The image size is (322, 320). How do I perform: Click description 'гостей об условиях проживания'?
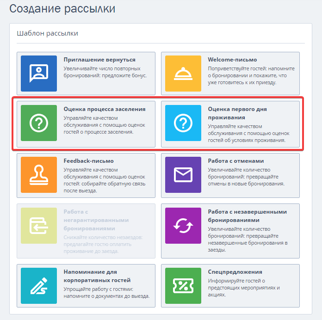[247, 140]
